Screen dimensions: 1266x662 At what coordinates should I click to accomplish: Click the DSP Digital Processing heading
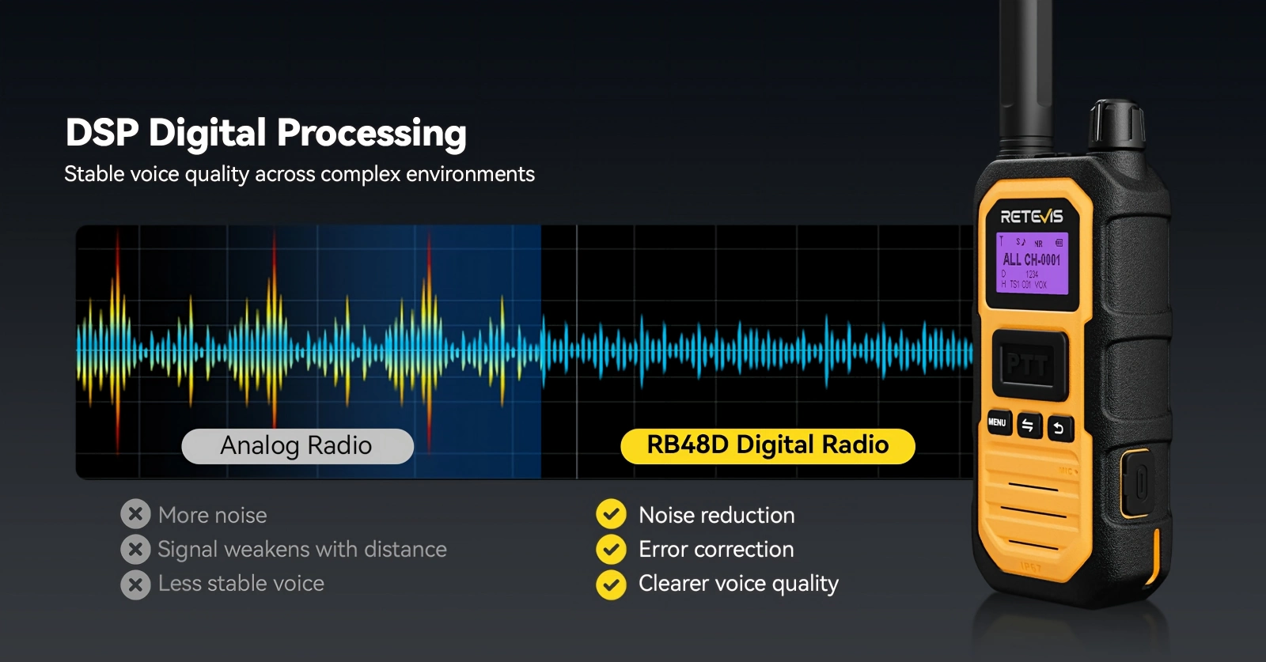click(266, 133)
